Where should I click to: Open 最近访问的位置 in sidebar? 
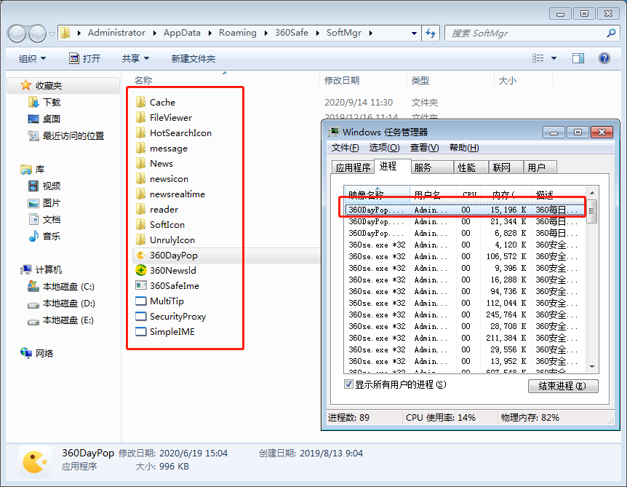pos(73,135)
